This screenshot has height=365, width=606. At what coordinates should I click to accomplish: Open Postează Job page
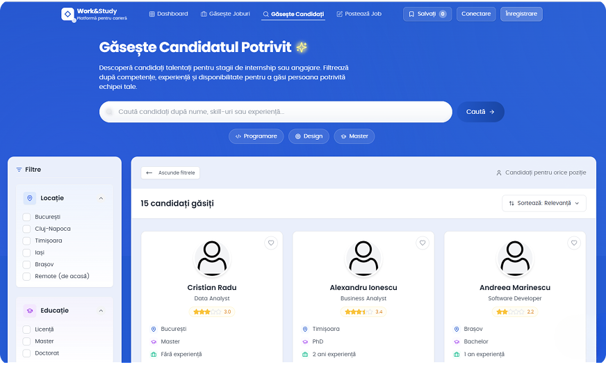[359, 14]
